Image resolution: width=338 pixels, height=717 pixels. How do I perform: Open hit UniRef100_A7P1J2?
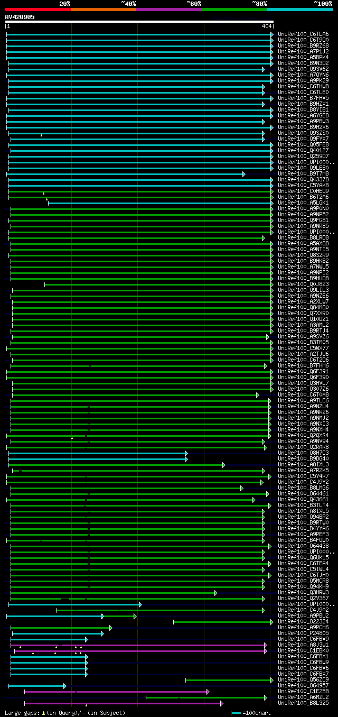(303, 51)
